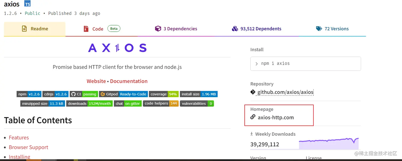Click the Weekly Downloads label
The height and width of the screenshot is (161, 402).
(275, 134)
